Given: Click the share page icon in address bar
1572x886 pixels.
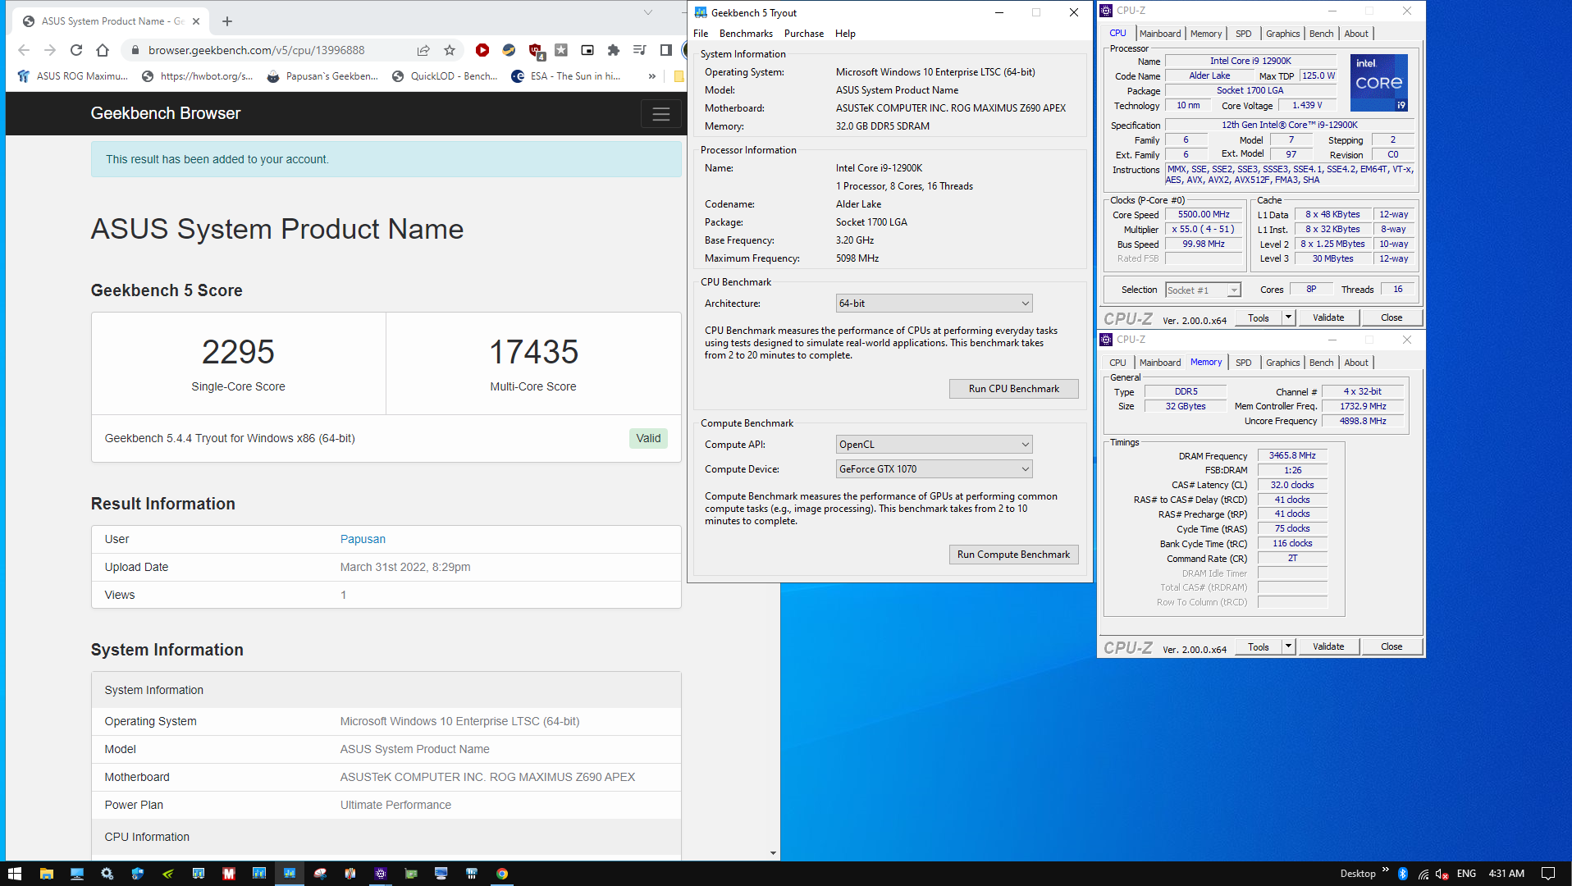Looking at the screenshot, I should coord(423,50).
